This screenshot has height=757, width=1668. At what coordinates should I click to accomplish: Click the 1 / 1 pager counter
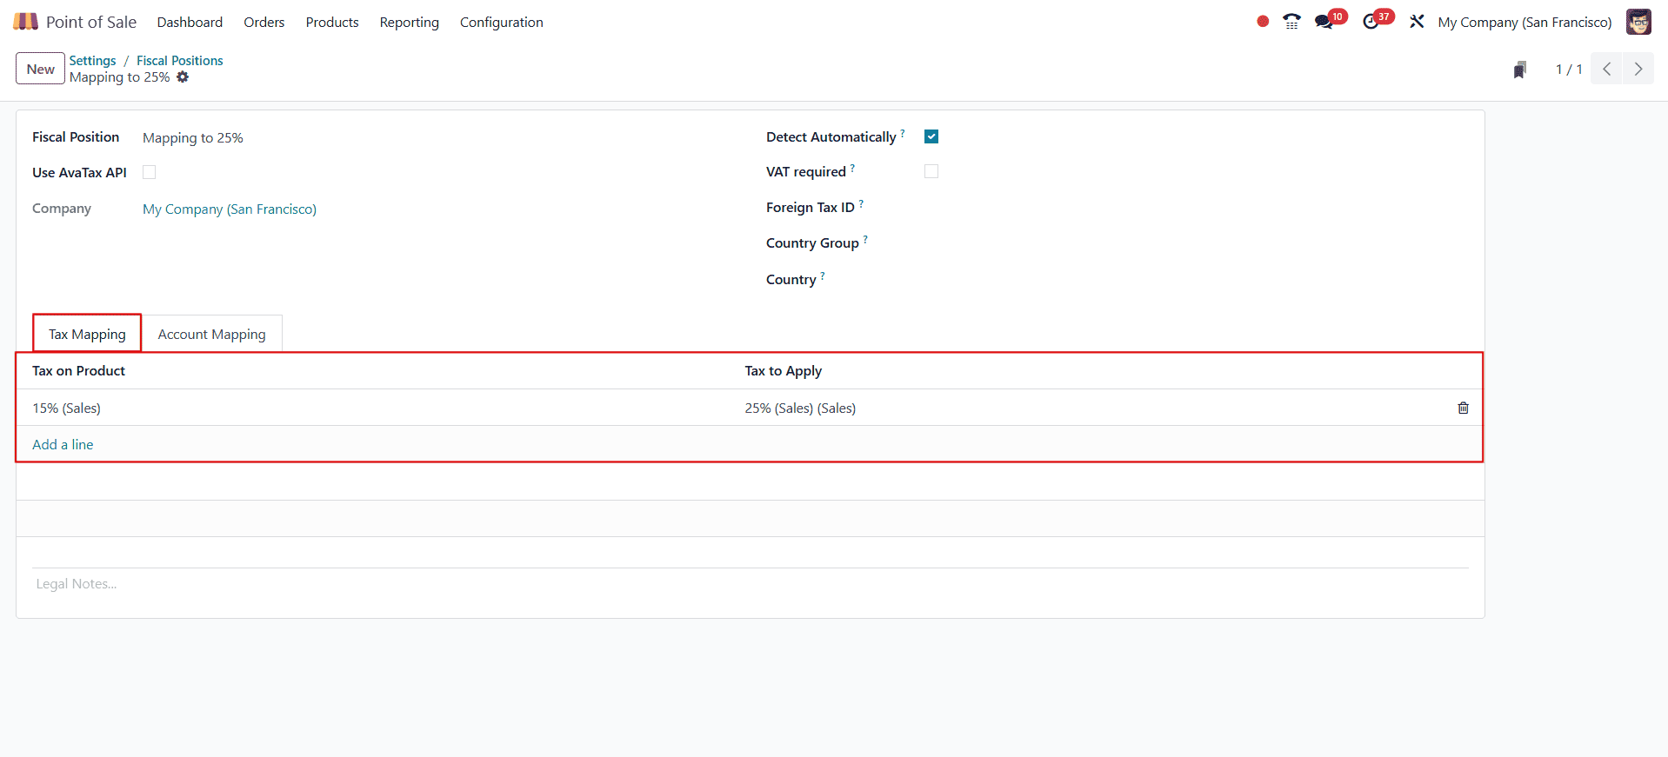pos(1569,70)
